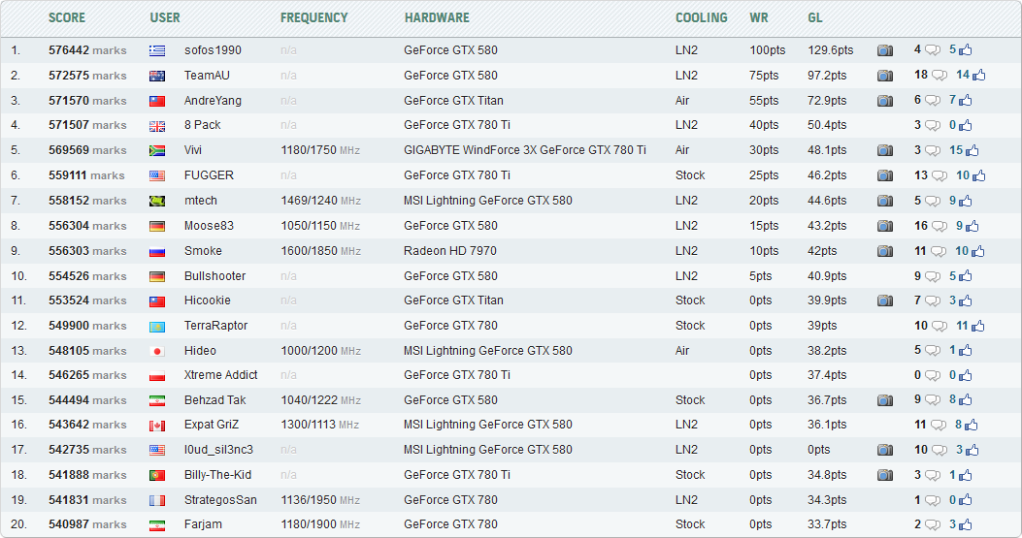
Task: Click frequency 1136/1950 MHz
Action: pyautogui.click(x=320, y=500)
